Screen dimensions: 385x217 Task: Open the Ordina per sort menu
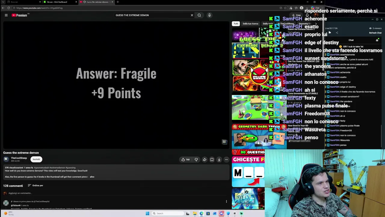coord(35,185)
